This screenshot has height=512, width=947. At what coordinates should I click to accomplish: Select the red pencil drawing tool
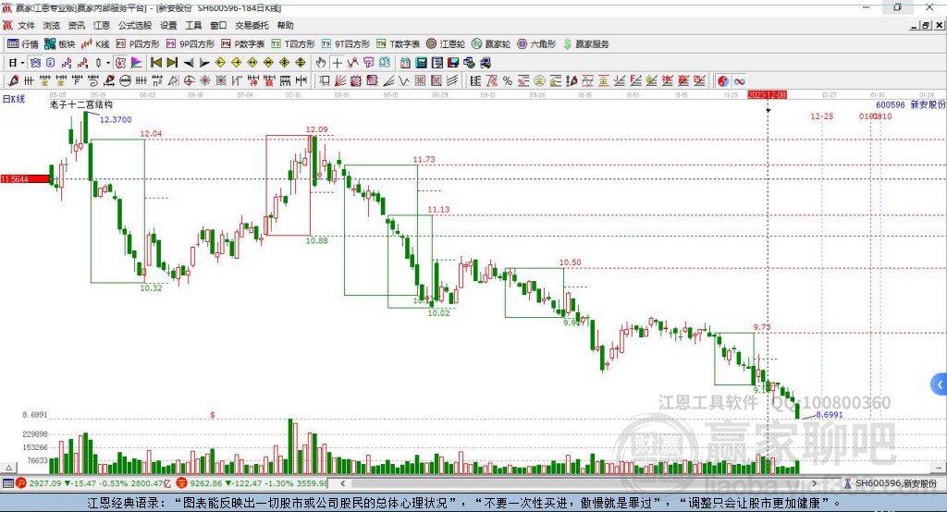(13, 80)
